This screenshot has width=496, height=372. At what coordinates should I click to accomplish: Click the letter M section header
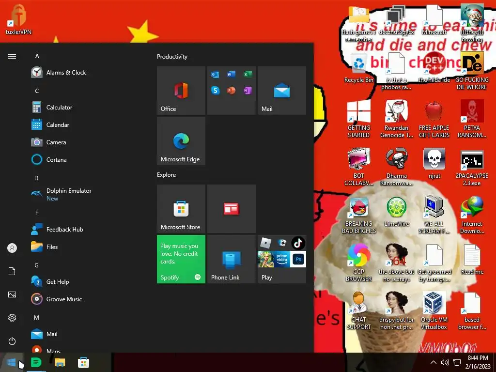tap(37, 317)
